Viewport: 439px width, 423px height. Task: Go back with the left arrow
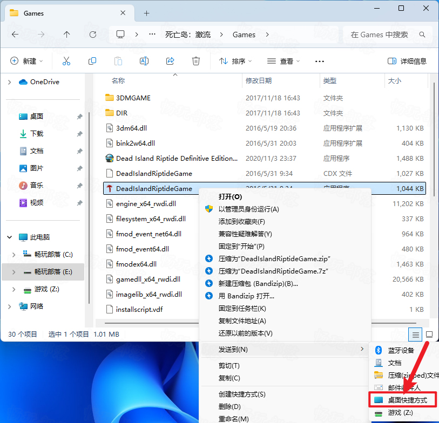pos(15,35)
